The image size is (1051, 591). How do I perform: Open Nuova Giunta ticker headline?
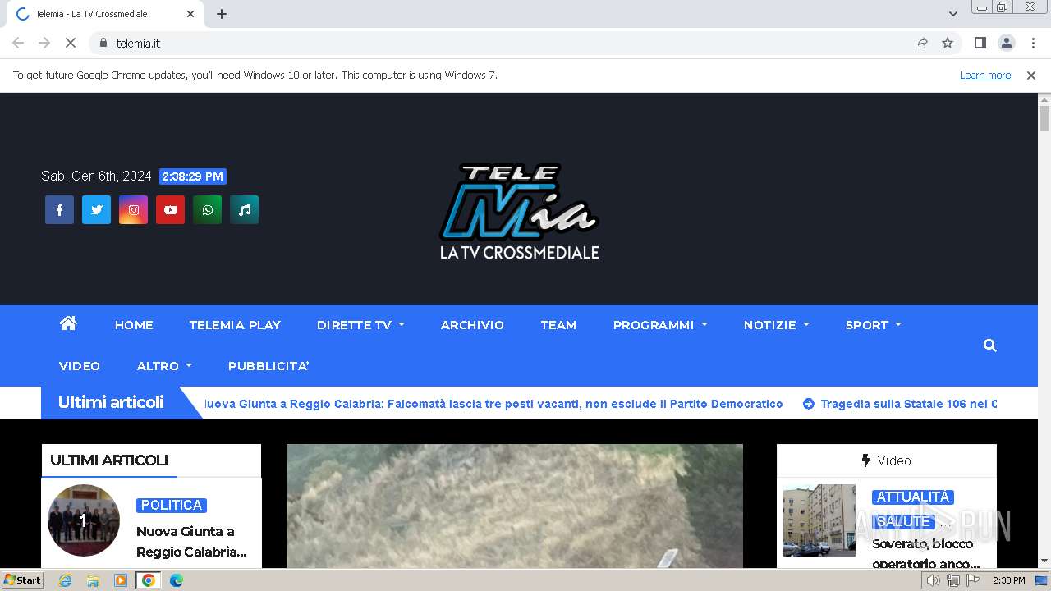(493, 404)
